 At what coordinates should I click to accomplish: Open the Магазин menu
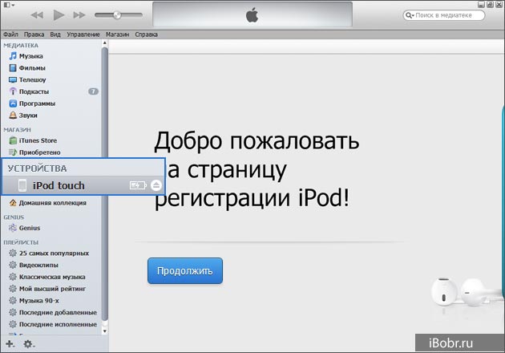pos(117,34)
